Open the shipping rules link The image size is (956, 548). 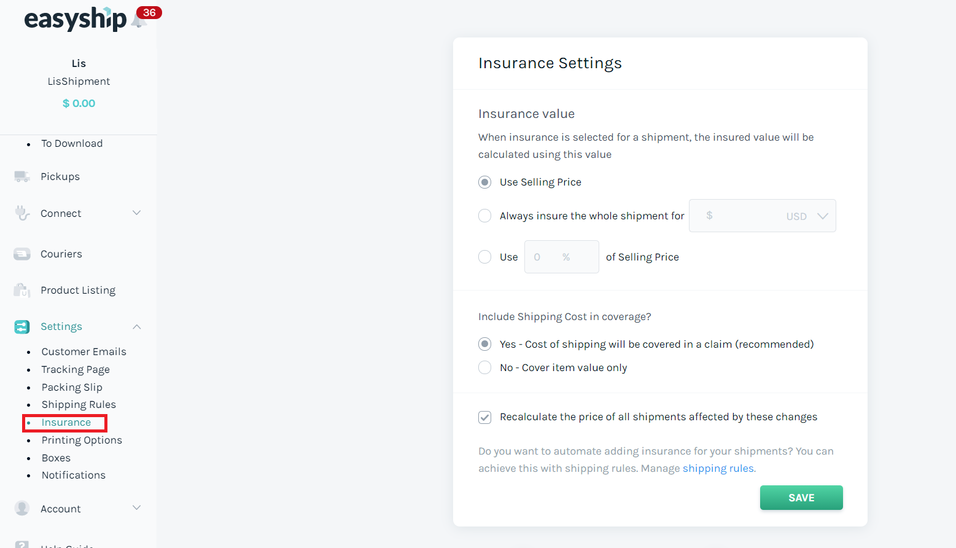718,468
